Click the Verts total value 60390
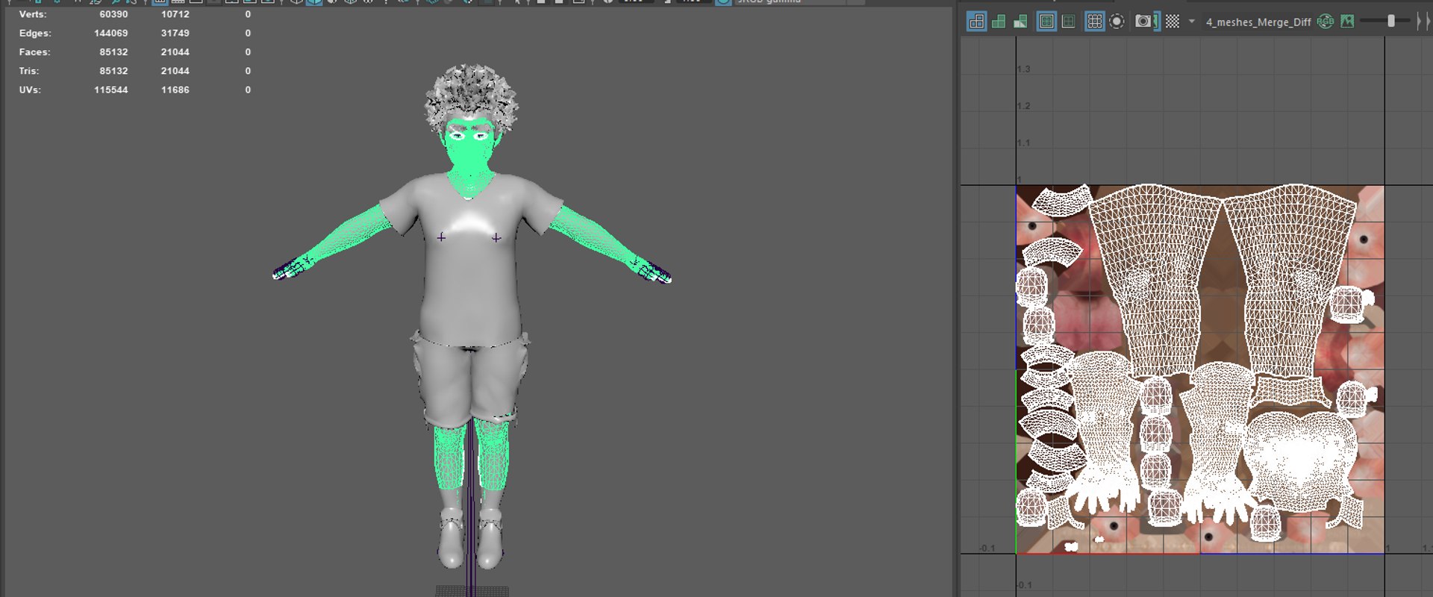 113,14
